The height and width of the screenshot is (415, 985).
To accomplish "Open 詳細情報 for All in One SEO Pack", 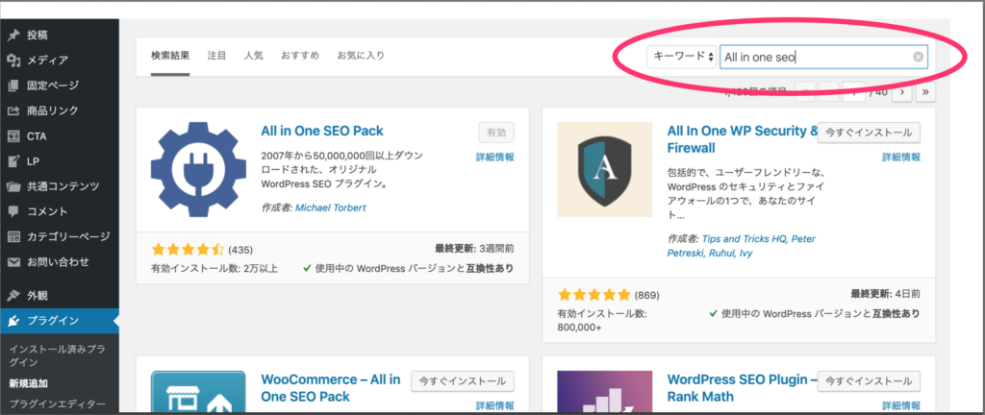I will (x=495, y=157).
